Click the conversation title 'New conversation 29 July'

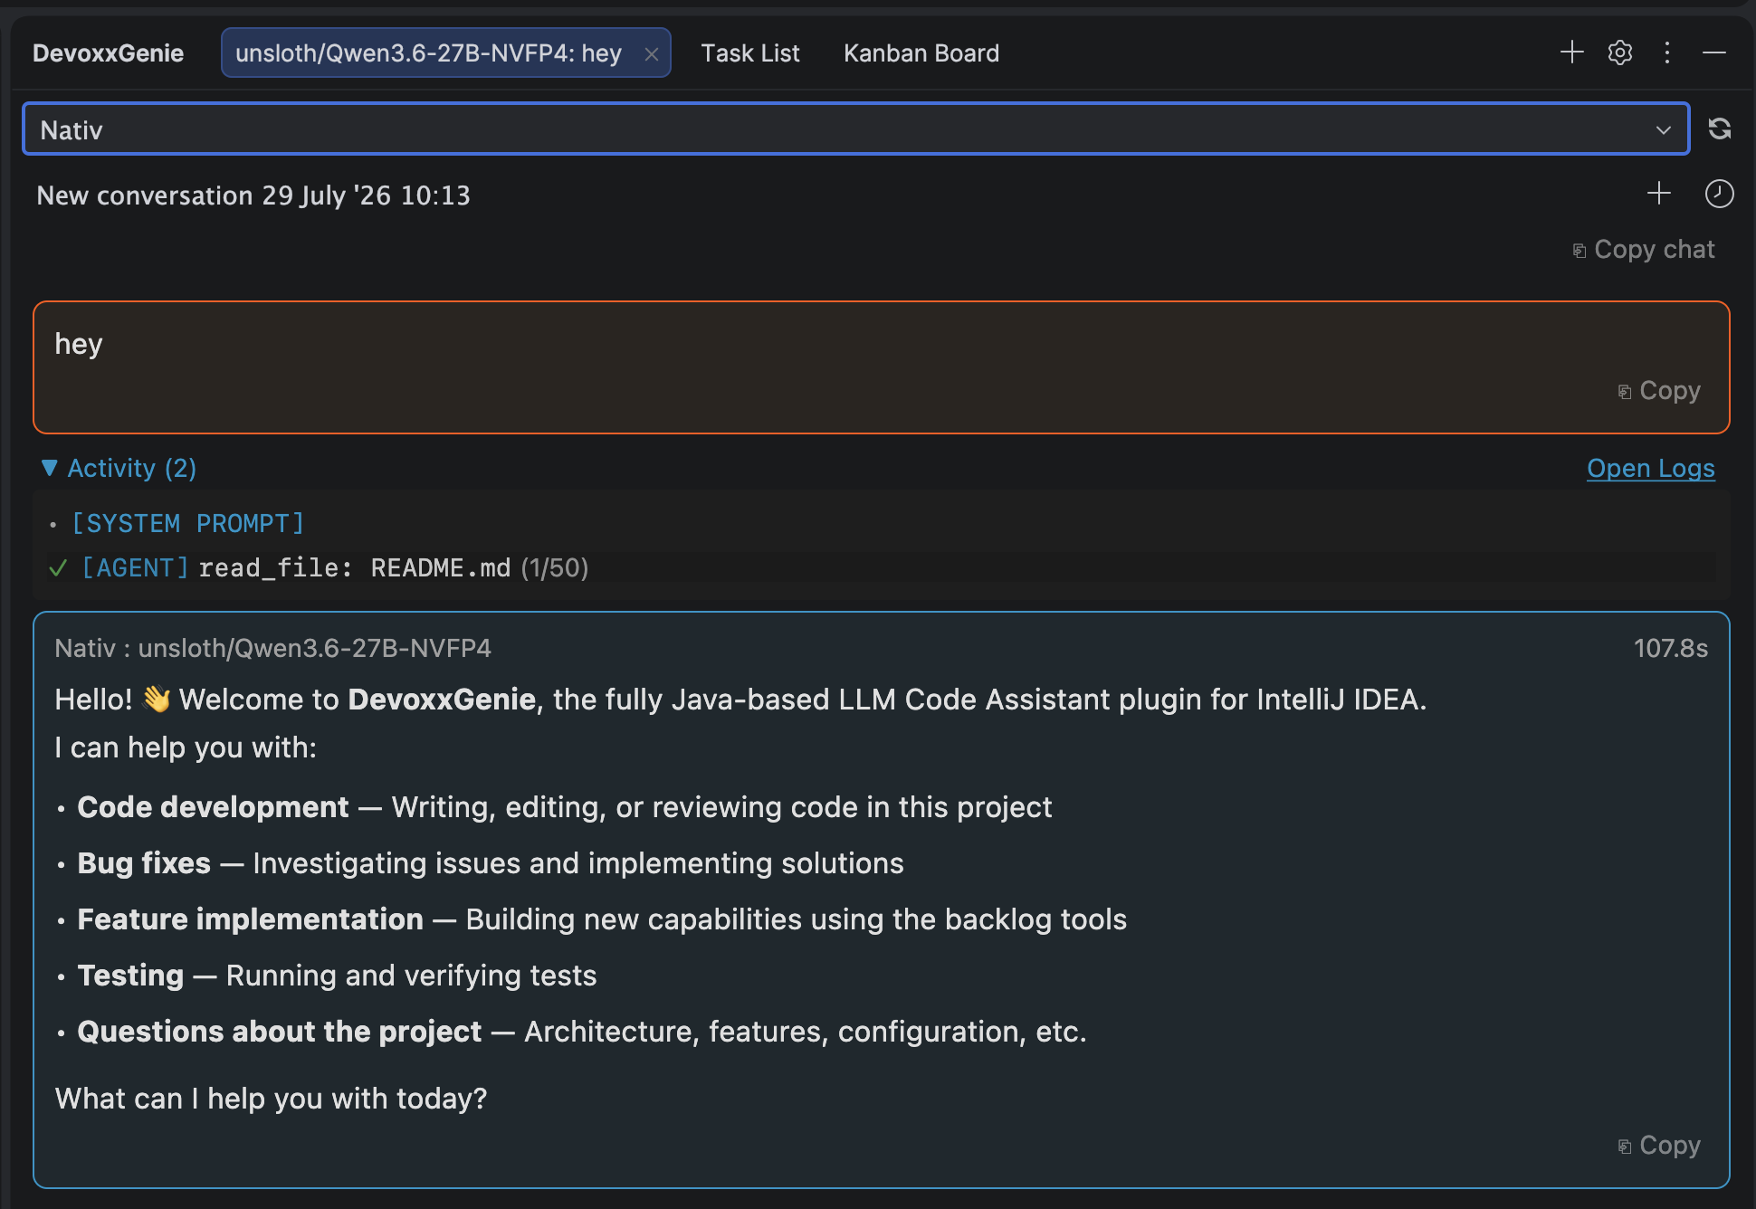click(253, 195)
